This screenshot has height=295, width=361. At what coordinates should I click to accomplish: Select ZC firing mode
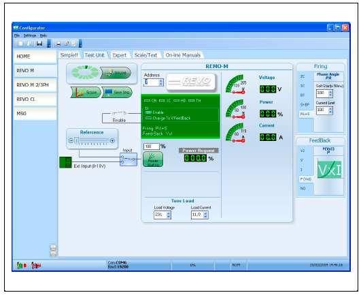(x=303, y=76)
